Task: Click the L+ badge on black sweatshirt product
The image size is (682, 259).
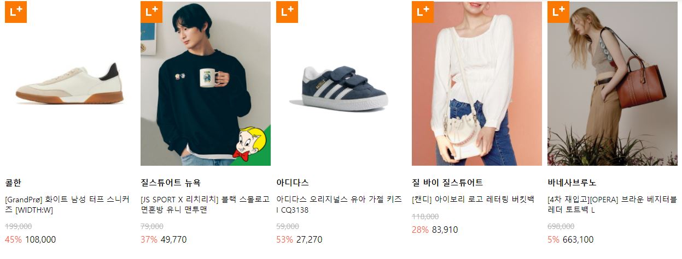Action: tap(151, 12)
